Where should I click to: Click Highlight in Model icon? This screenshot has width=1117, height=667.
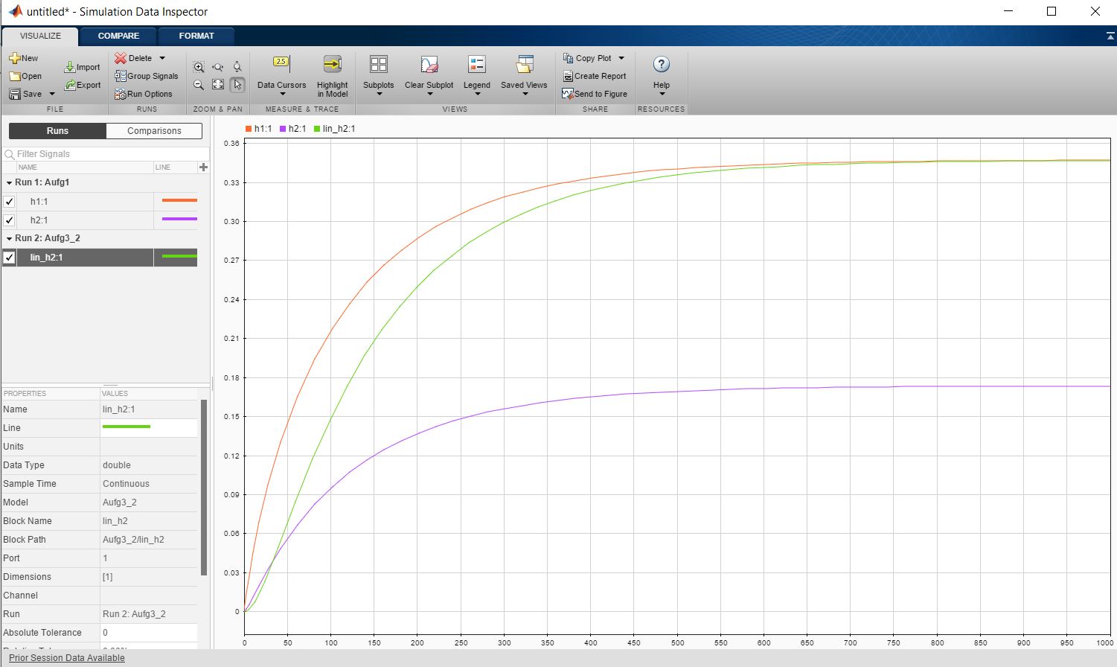(x=332, y=65)
